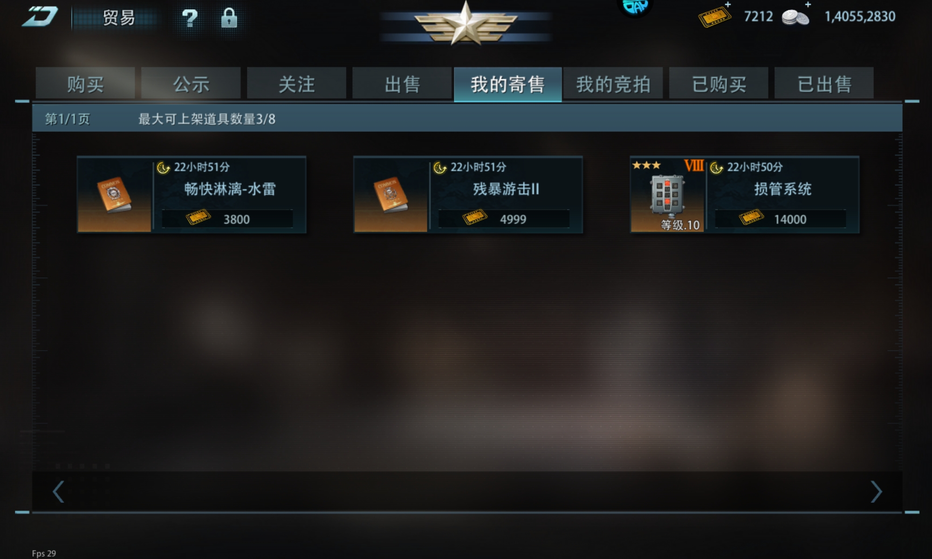Screen dimensions: 932x559
Task: Add gold tickets via plus ticket icon
Action: tap(715, 16)
